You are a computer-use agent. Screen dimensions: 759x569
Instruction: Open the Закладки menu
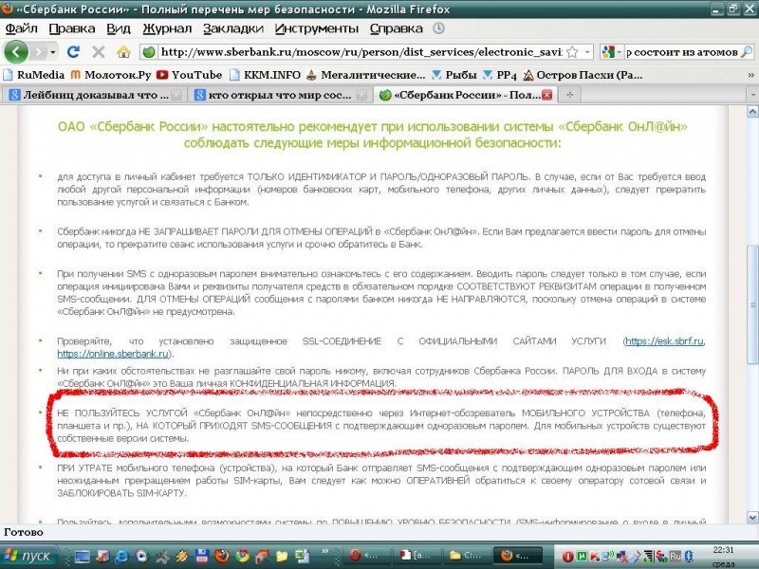(x=233, y=28)
